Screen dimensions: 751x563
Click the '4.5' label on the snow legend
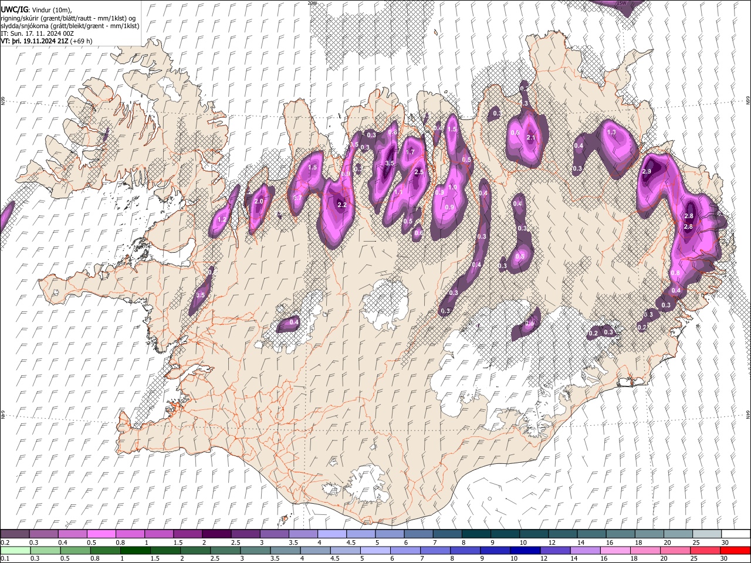coord(351,542)
